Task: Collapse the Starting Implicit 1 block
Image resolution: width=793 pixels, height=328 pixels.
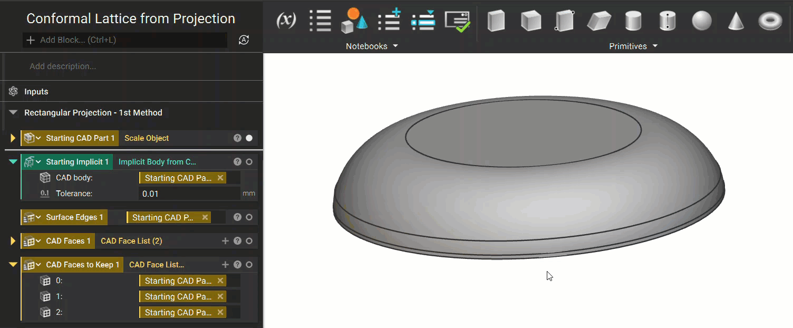Action: tap(13, 162)
